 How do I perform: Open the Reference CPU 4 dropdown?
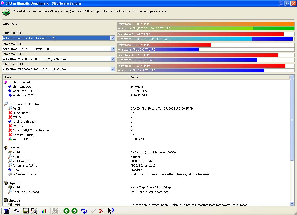pos(113,69)
